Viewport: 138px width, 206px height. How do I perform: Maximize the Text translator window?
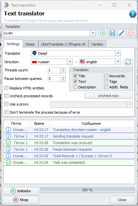[114, 5]
